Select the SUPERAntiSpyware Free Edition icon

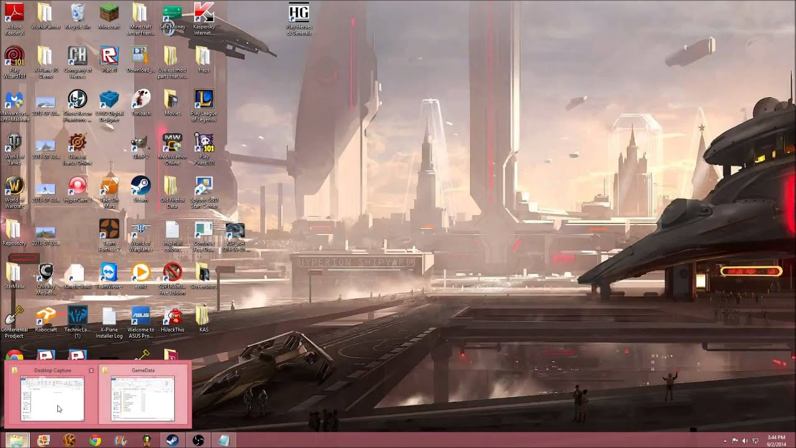(172, 279)
